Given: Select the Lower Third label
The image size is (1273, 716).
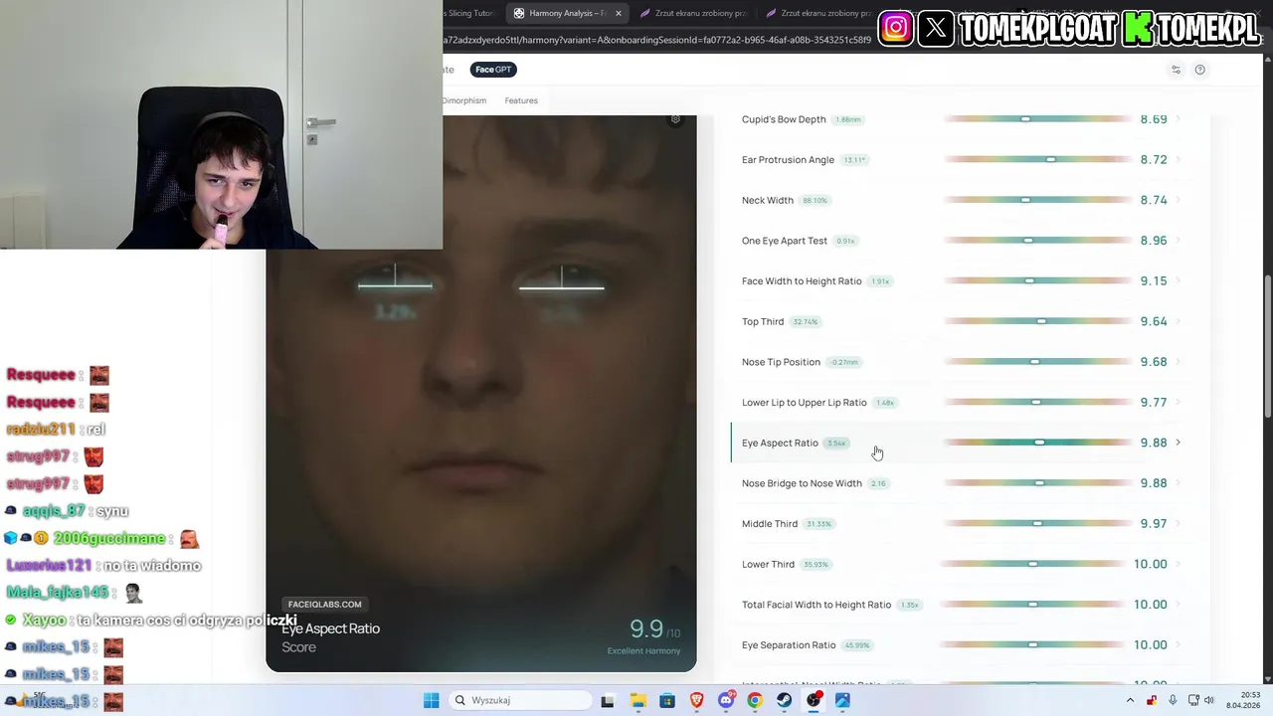Looking at the screenshot, I should pos(768,564).
